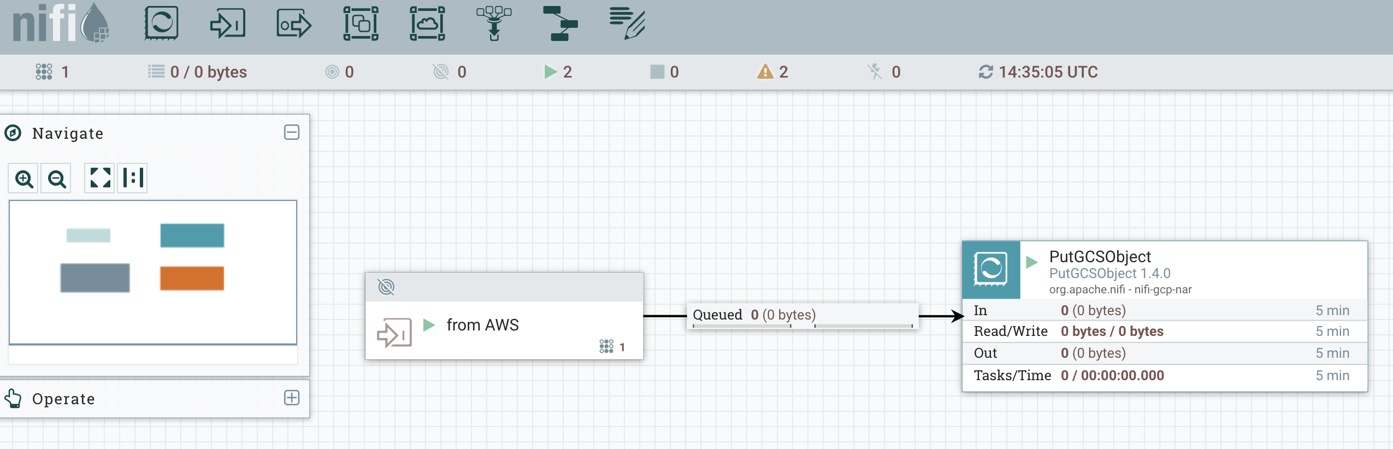Click the stopped components square icon

[x=657, y=72]
